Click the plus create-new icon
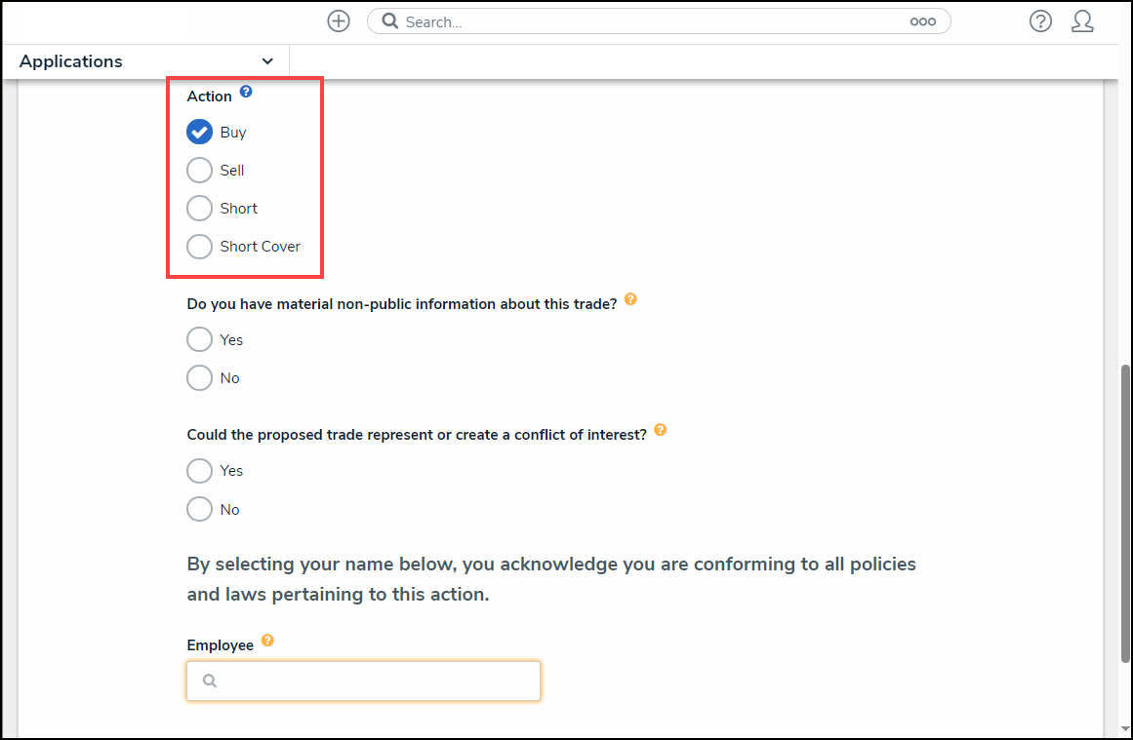This screenshot has height=740, width=1133. (339, 21)
